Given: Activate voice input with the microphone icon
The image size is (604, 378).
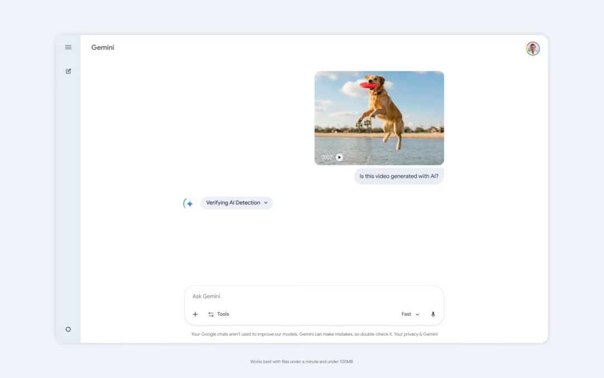Looking at the screenshot, I should point(432,314).
